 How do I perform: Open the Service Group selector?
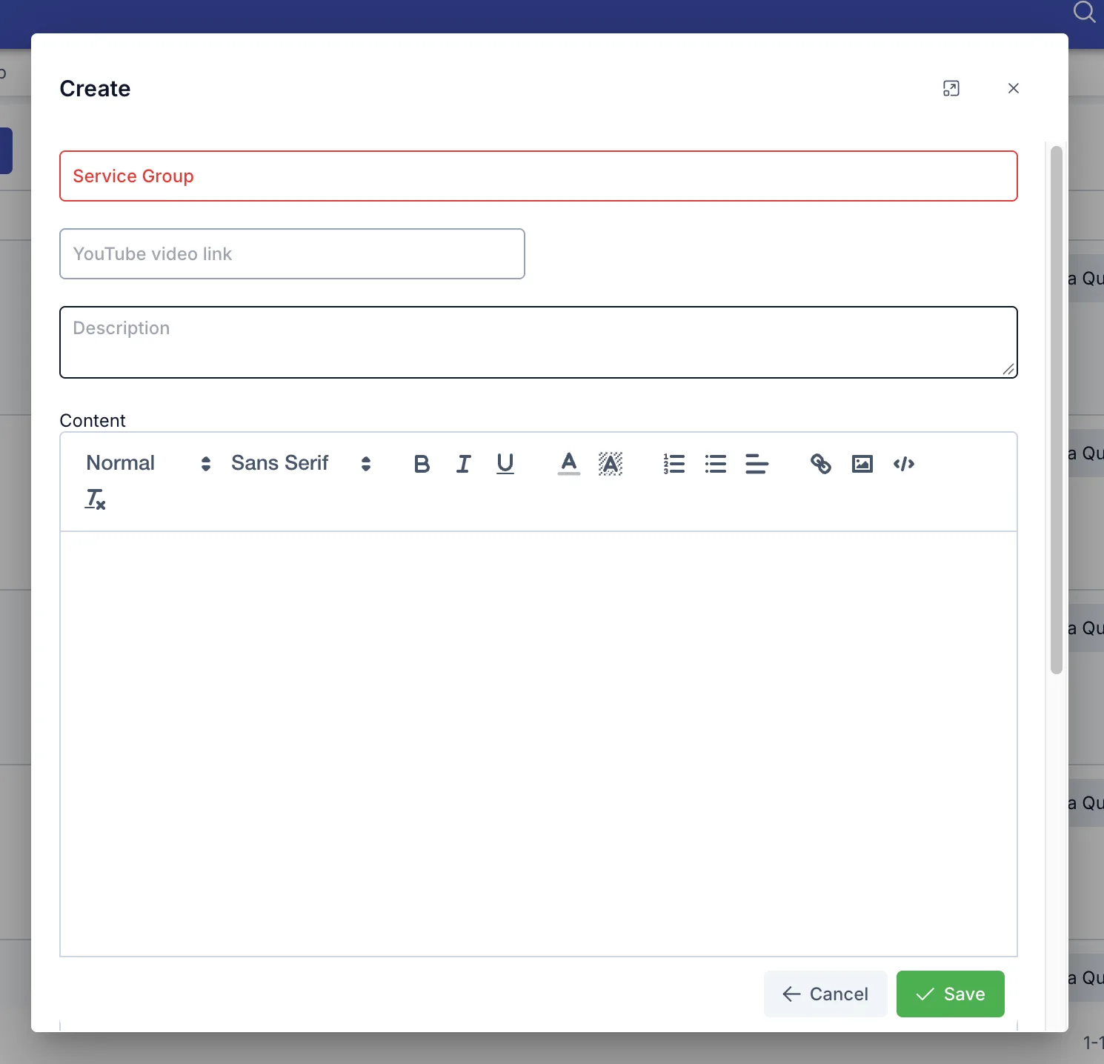[539, 176]
